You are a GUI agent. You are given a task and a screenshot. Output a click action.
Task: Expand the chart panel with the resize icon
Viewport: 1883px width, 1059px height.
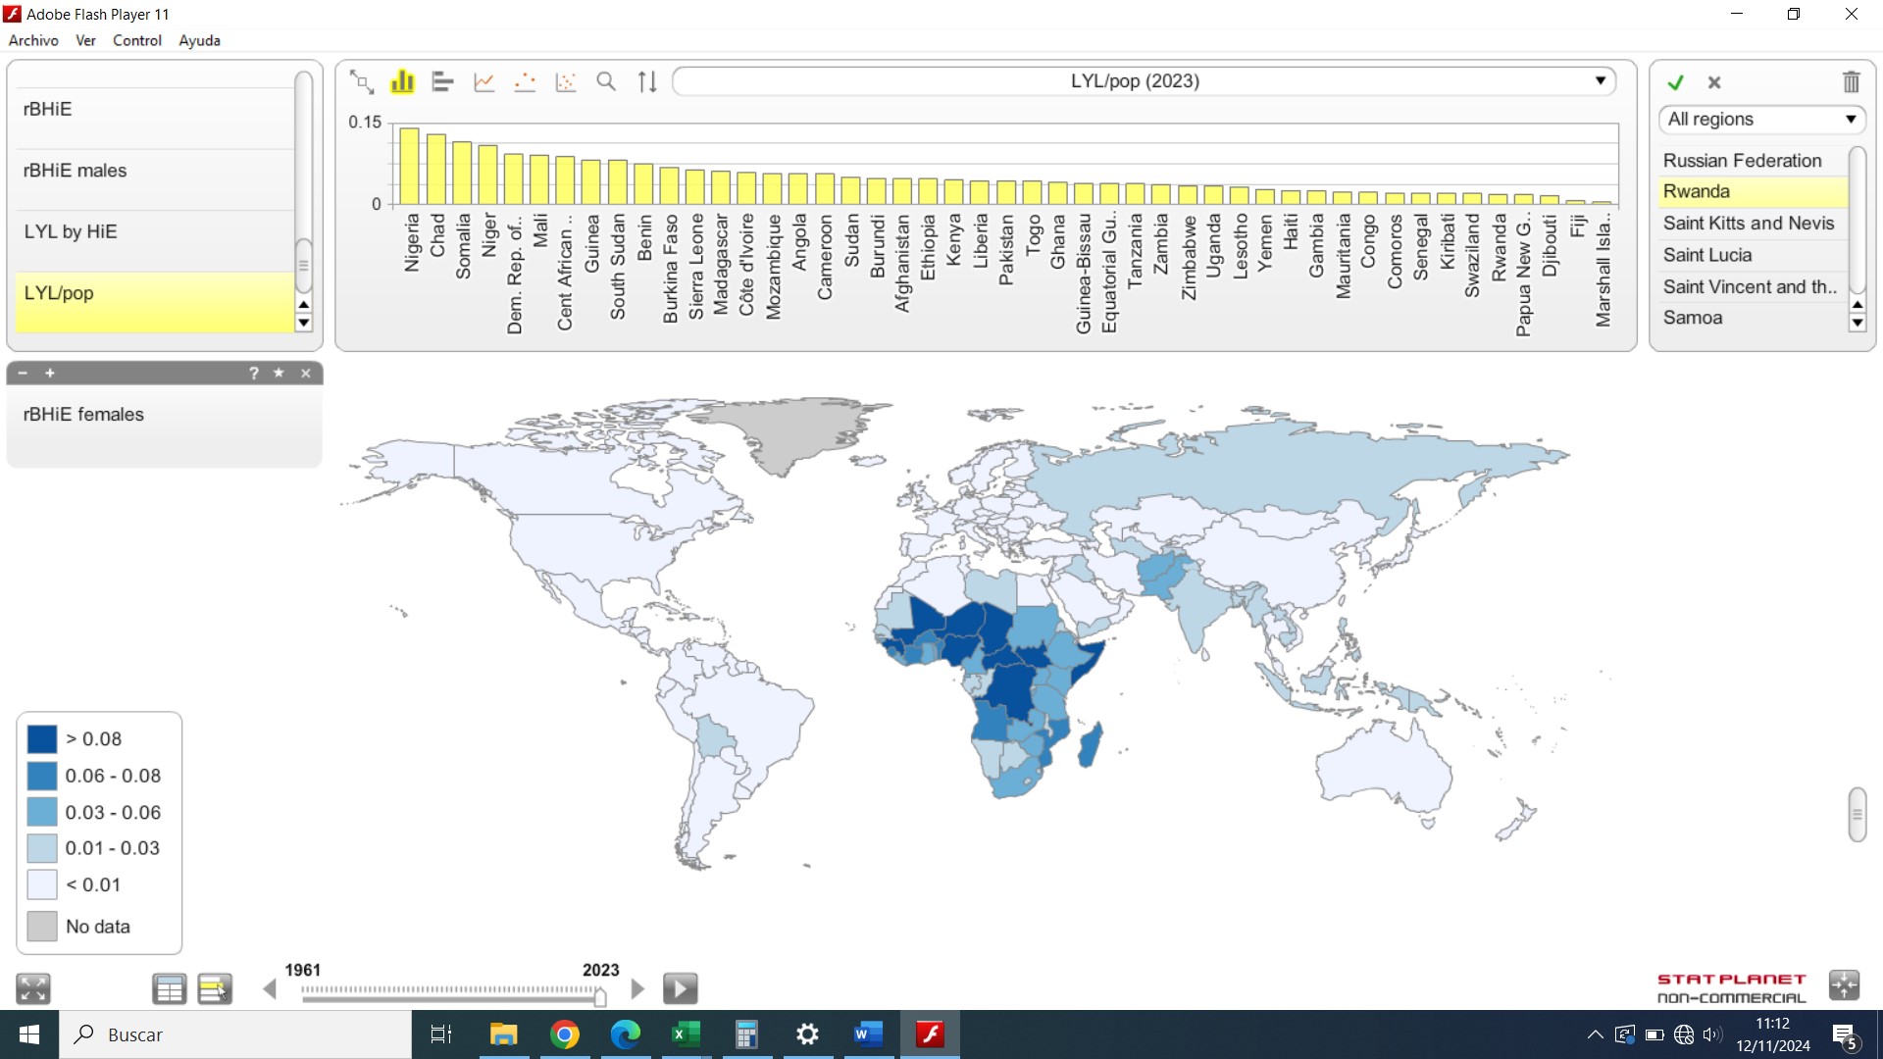coord(362,82)
